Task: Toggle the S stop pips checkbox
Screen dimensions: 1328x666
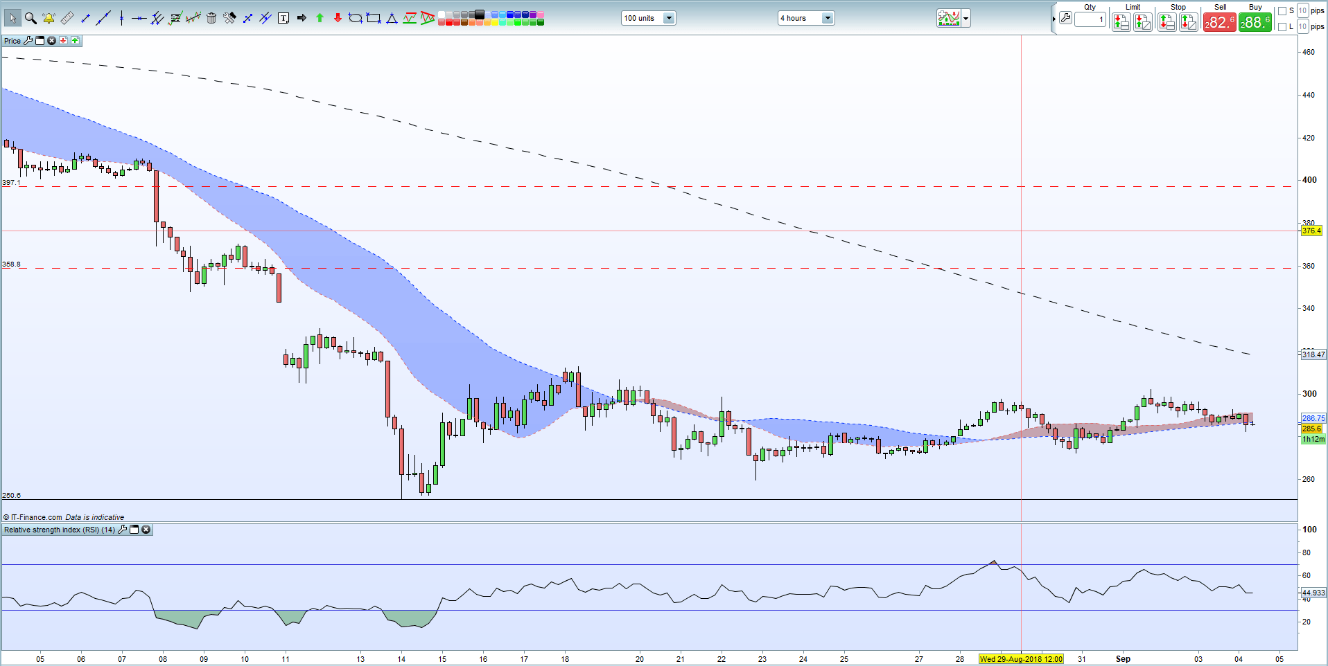Action: pyautogui.click(x=1282, y=10)
